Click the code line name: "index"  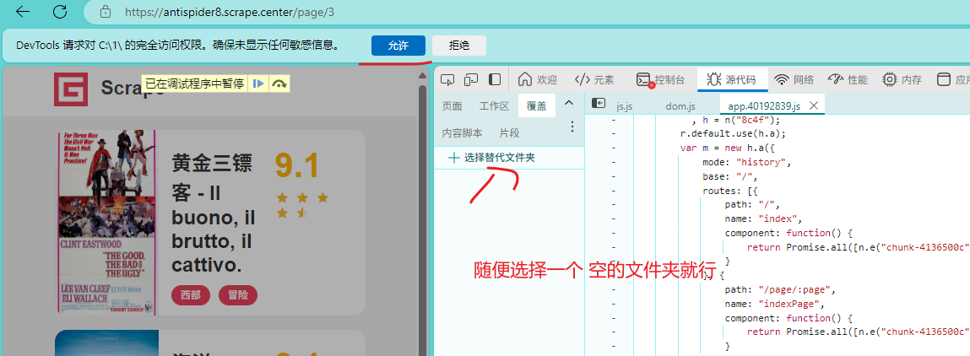(x=763, y=218)
